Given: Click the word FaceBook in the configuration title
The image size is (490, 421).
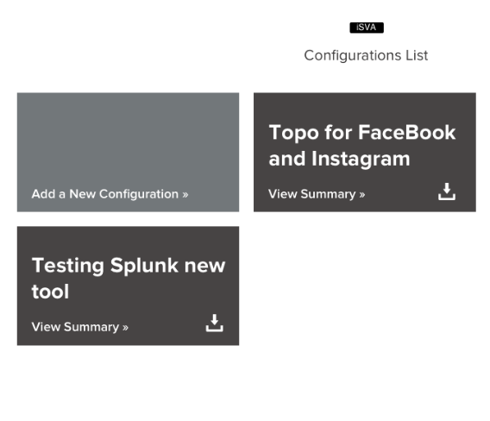Looking at the screenshot, I should (x=406, y=132).
